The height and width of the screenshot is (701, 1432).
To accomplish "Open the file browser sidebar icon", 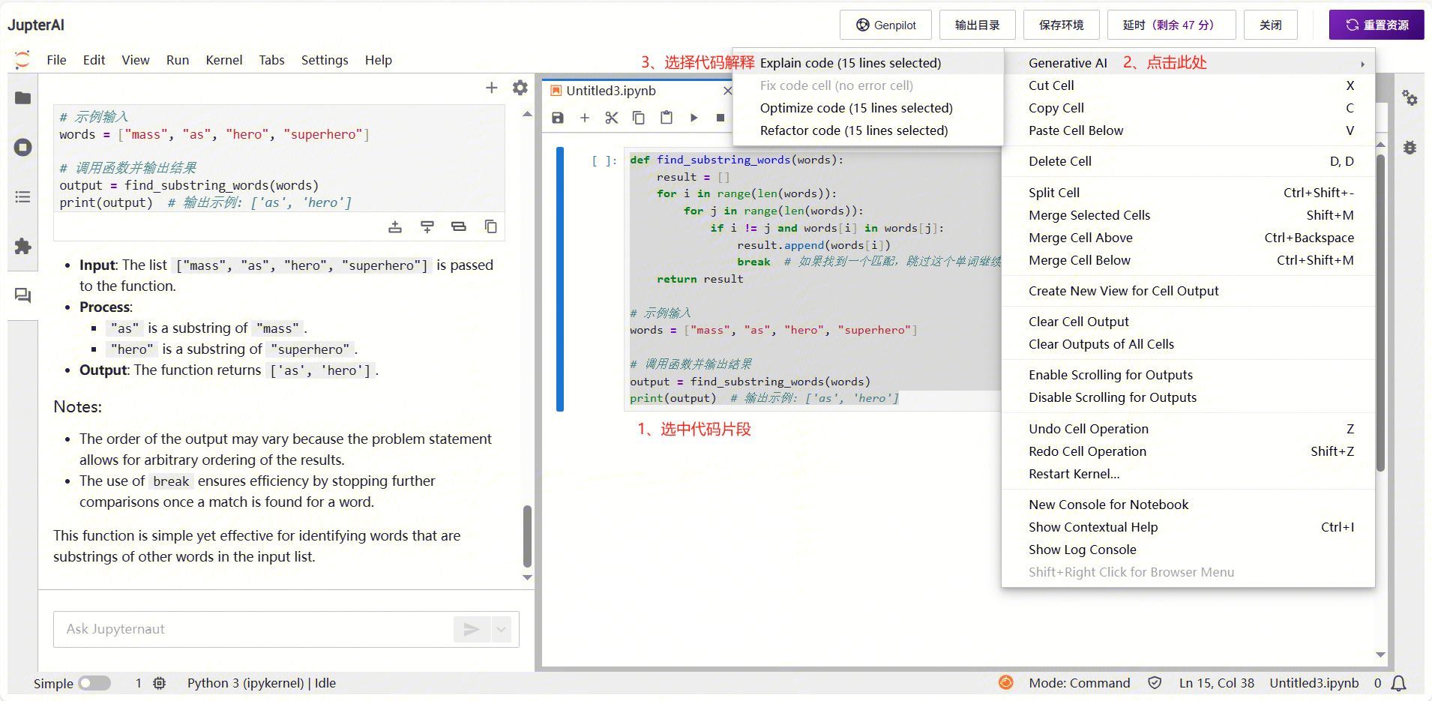I will (23, 98).
